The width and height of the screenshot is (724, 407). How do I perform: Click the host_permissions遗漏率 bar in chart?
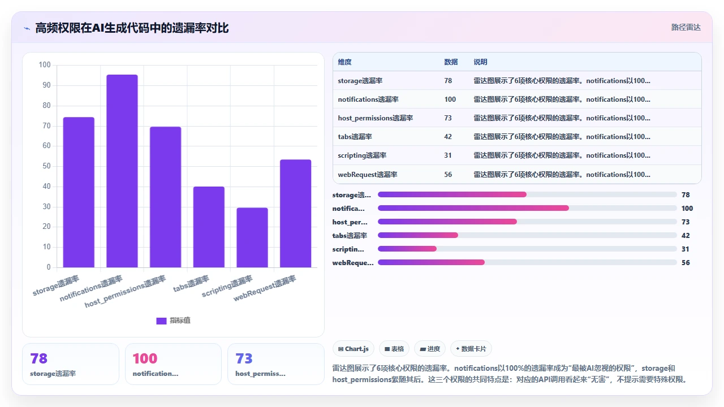(x=165, y=197)
